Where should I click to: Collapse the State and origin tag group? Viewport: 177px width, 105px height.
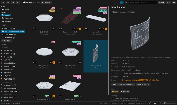(x=7, y=94)
